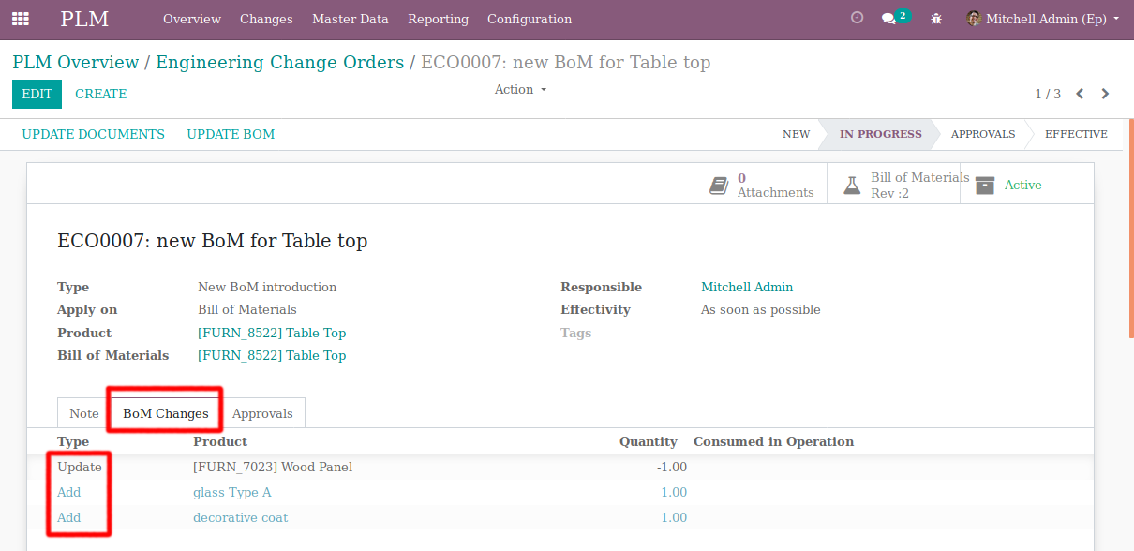Open glass Type A product link
This screenshot has width=1134, height=551.
[x=232, y=492]
